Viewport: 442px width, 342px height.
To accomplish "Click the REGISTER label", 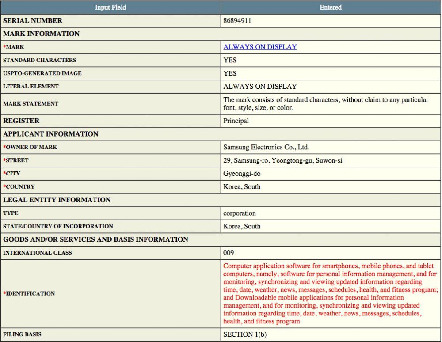I will (21, 121).
